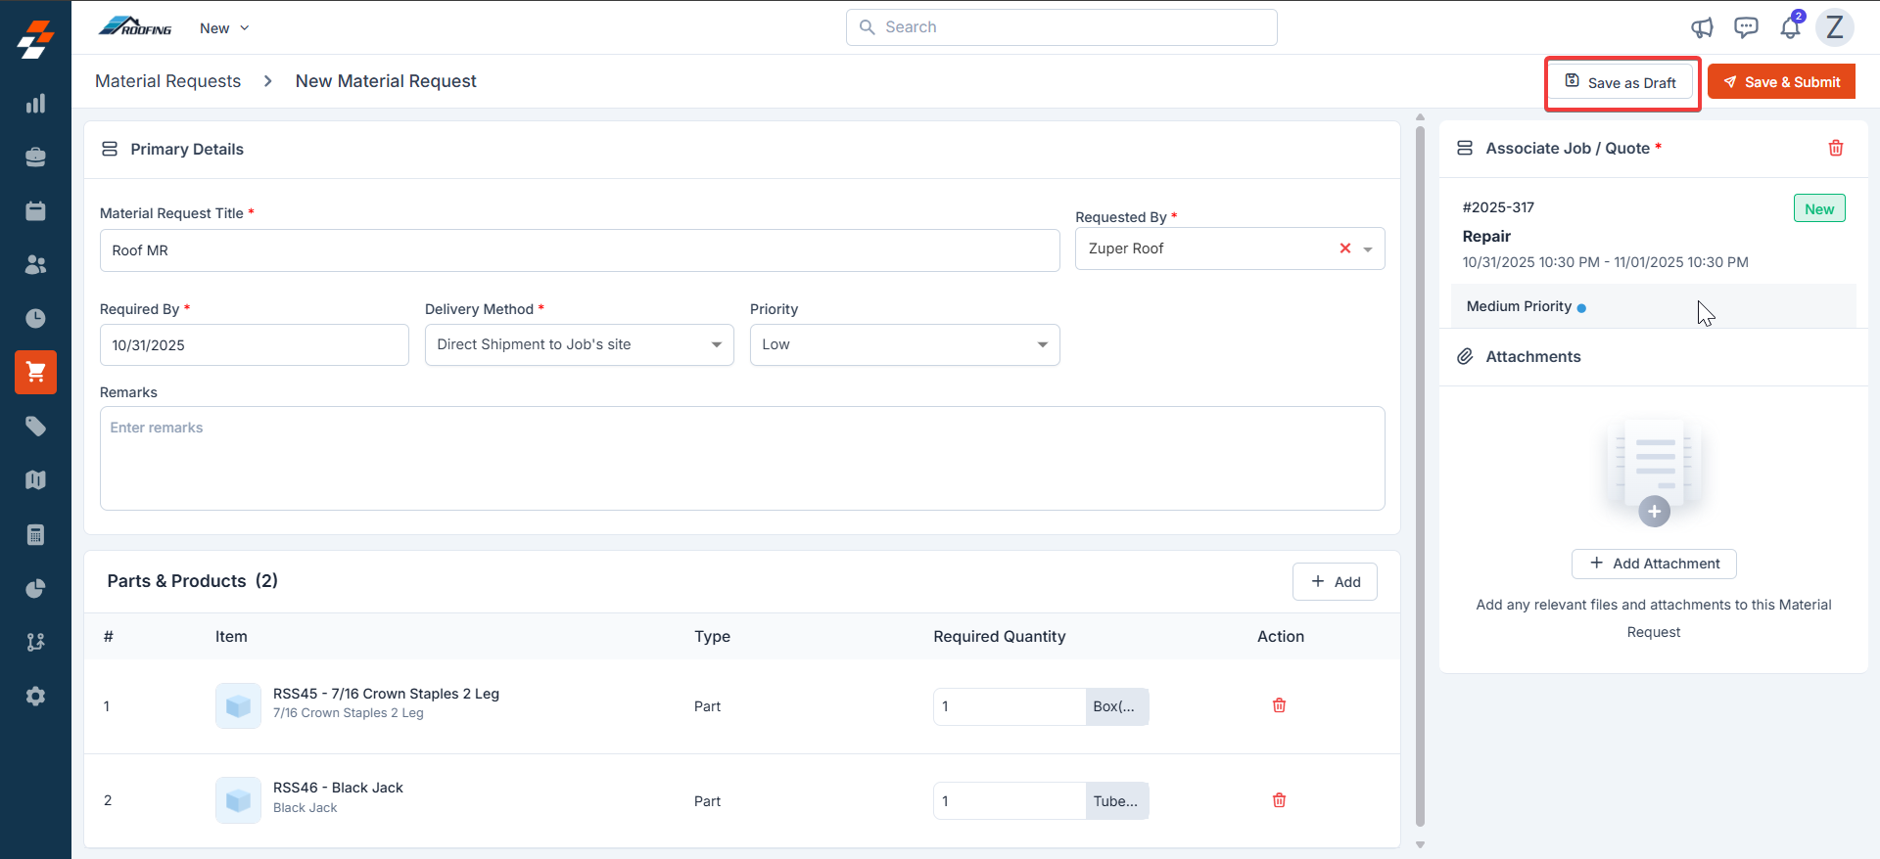Click the scrollbar down arrow
This screenshot has width=1880, height=859.
(1420, 844)
